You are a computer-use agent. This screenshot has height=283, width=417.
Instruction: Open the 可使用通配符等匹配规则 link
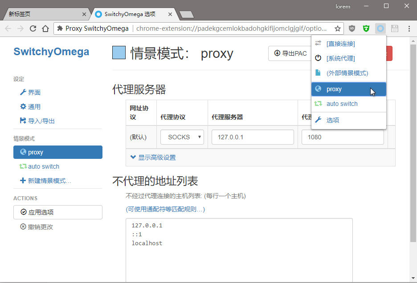165,209
